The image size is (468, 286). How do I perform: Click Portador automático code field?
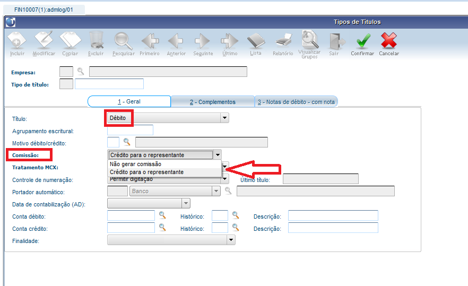[x=118, y=191]
